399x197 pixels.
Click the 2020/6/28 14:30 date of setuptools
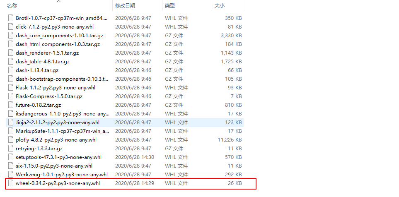(x=135, y=157)
